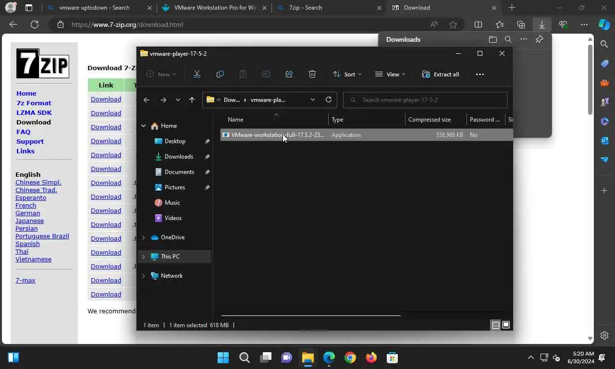This screenshot has width=615, height=369.
Task: Expand the OneDrive tree node
Action: click(x=143, y=237)
